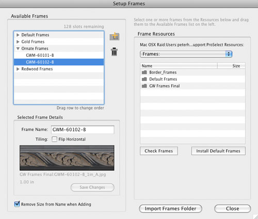This screenshot has height=219, width=258.
Task: Click Install Default Frames button
Action: (218, 151)
